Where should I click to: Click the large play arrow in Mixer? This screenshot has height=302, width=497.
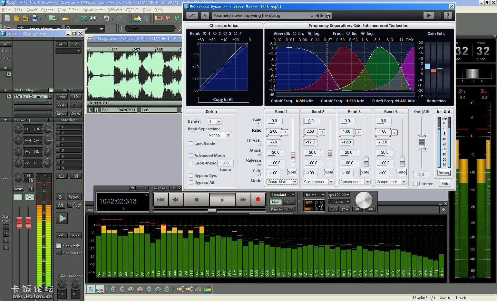tap(62, 218)
